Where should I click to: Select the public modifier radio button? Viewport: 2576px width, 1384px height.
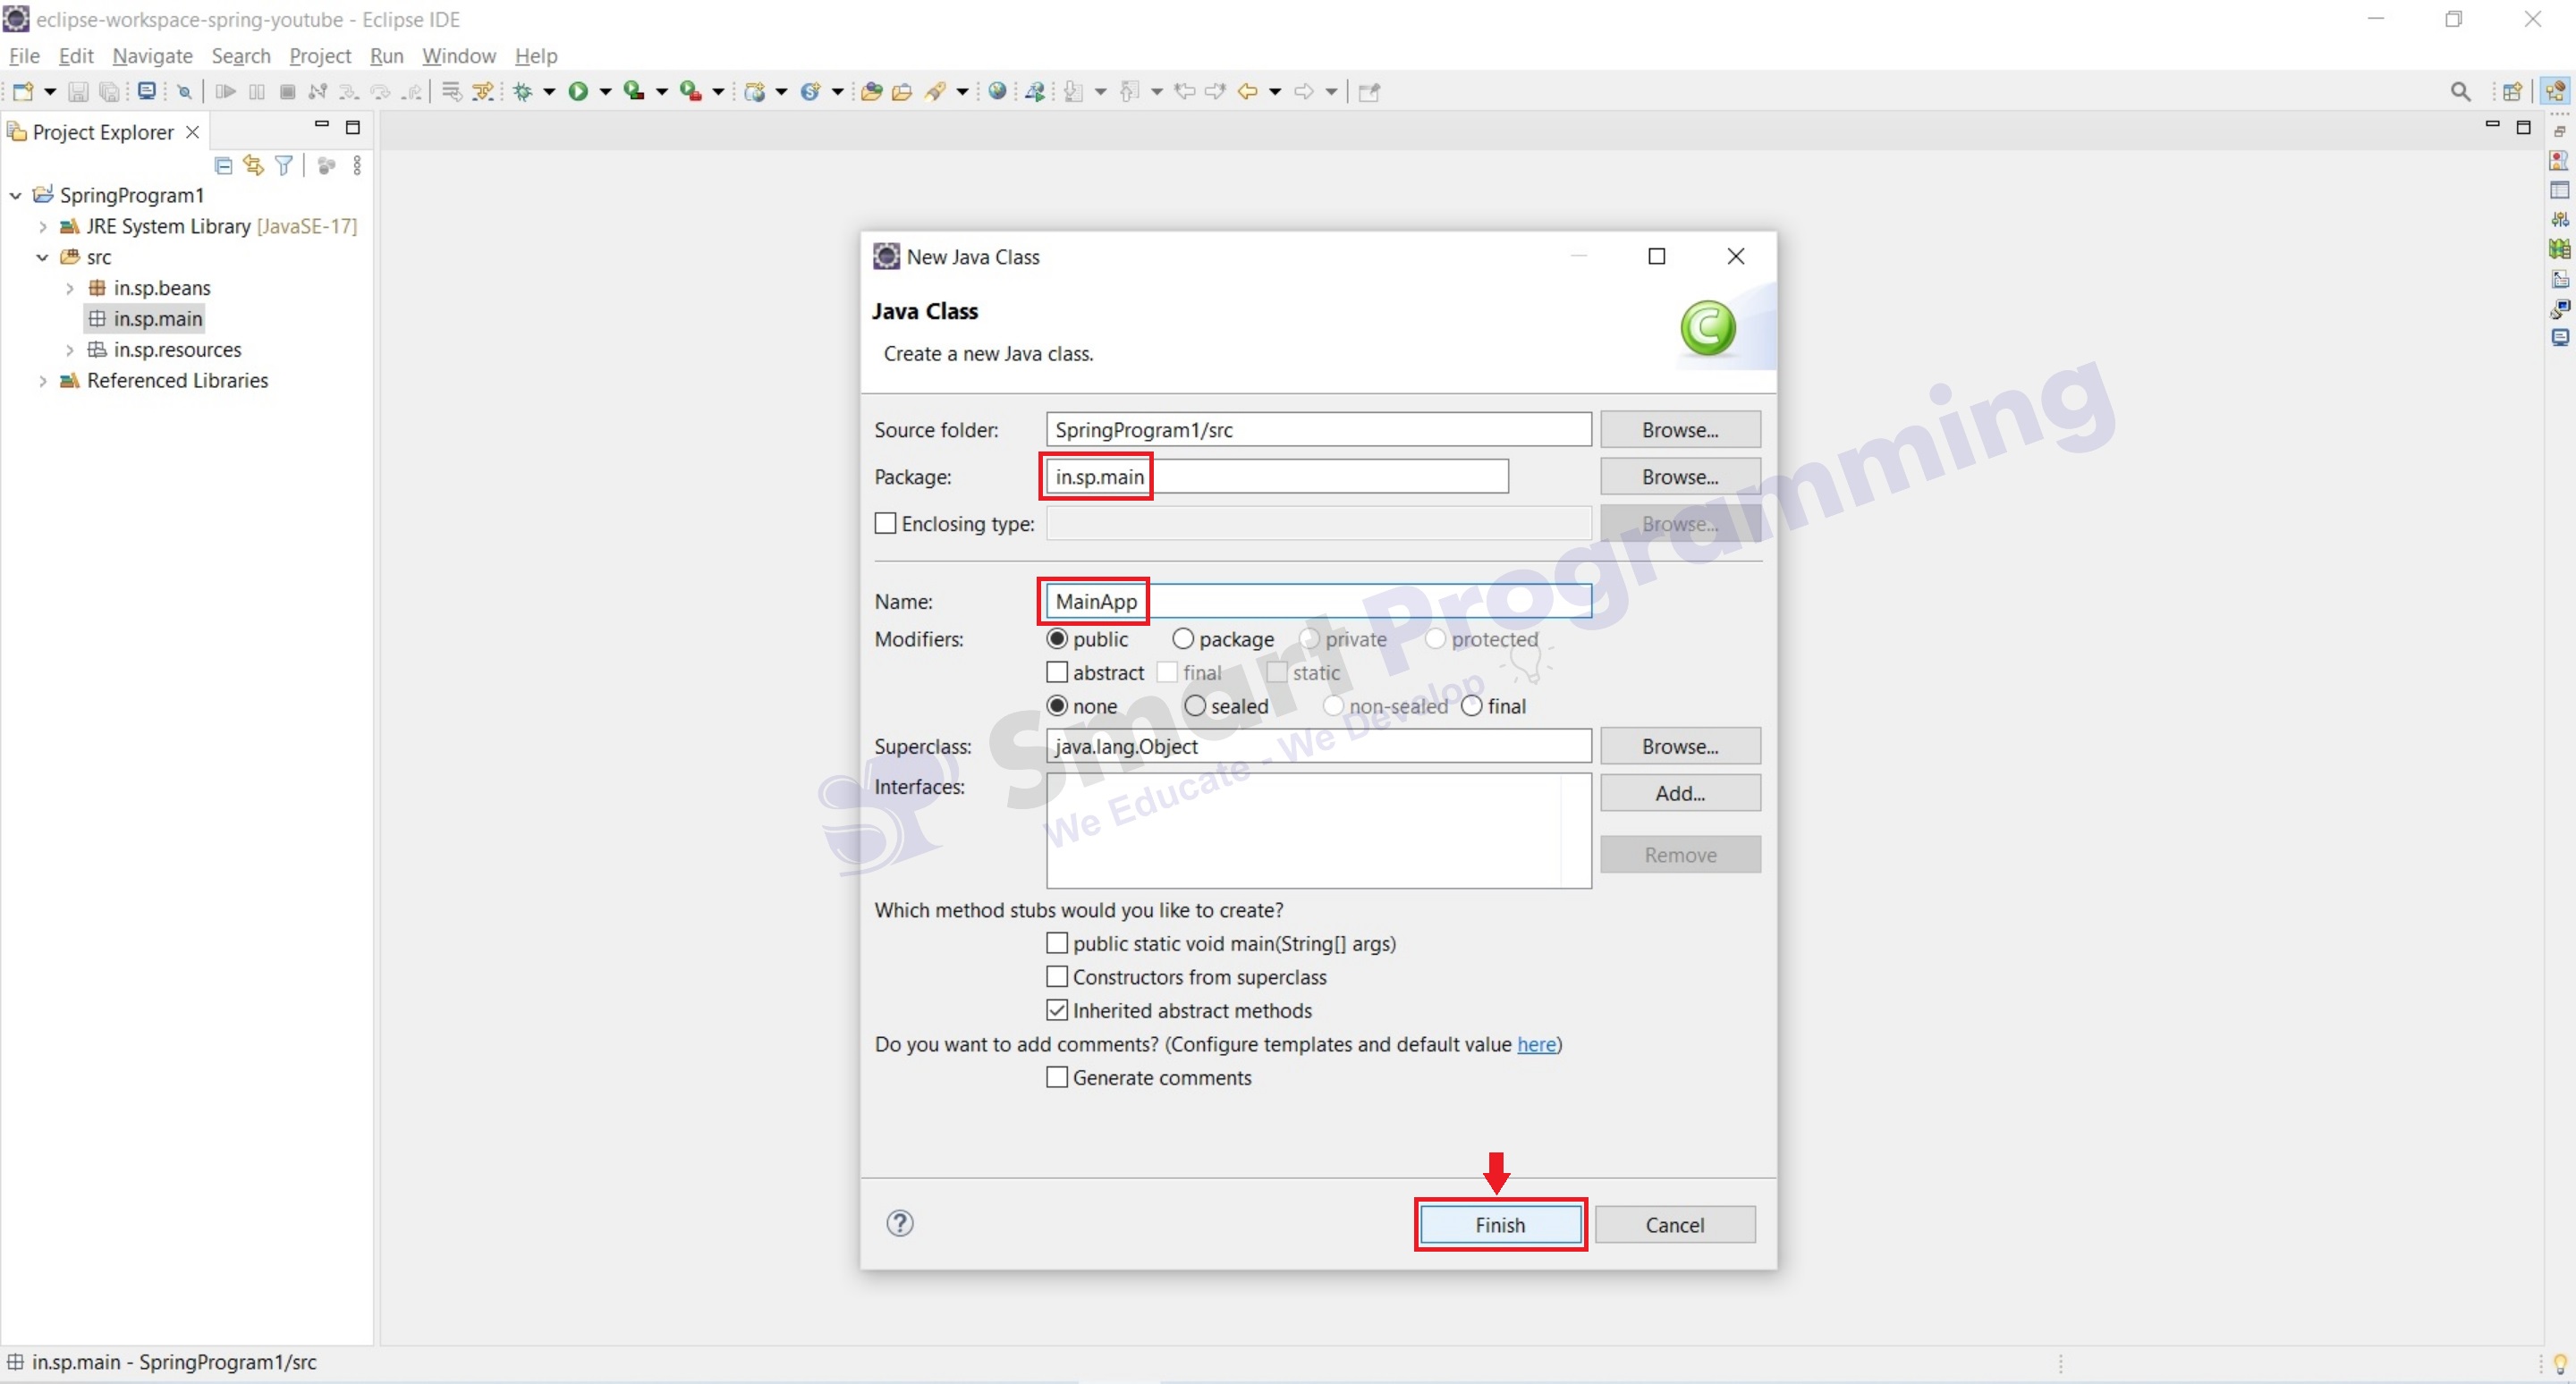1057,638
